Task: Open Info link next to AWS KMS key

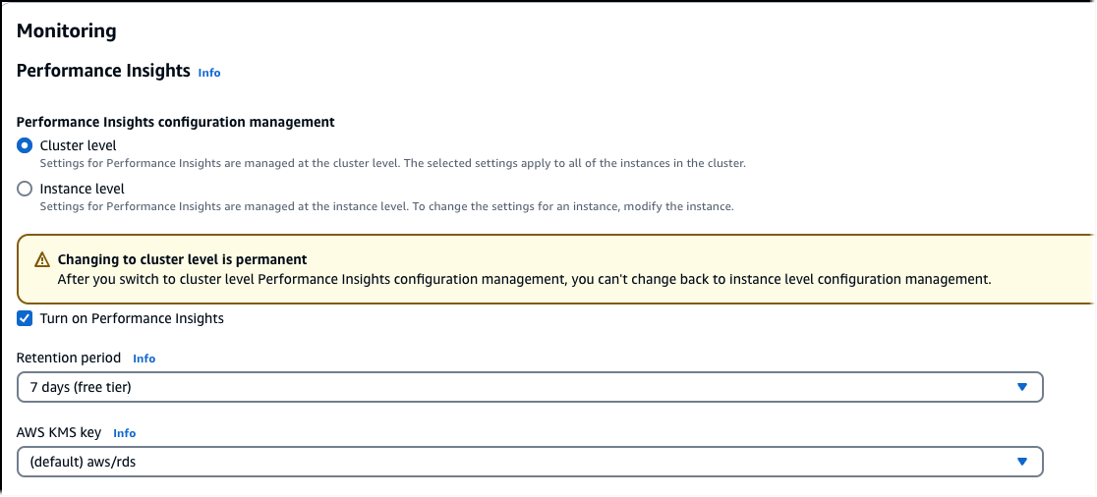Action: 125,433
